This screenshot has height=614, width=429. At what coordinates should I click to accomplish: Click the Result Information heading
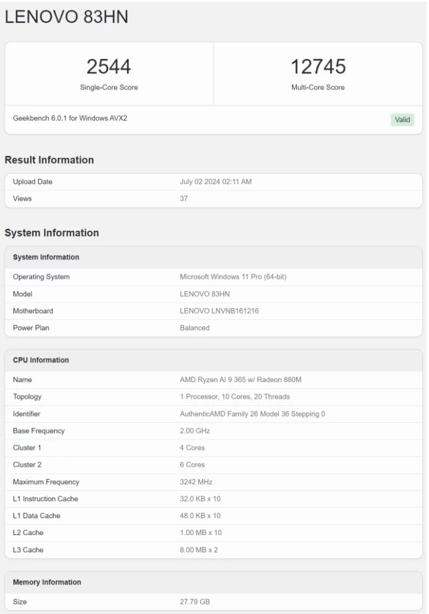tap(49, 160)
